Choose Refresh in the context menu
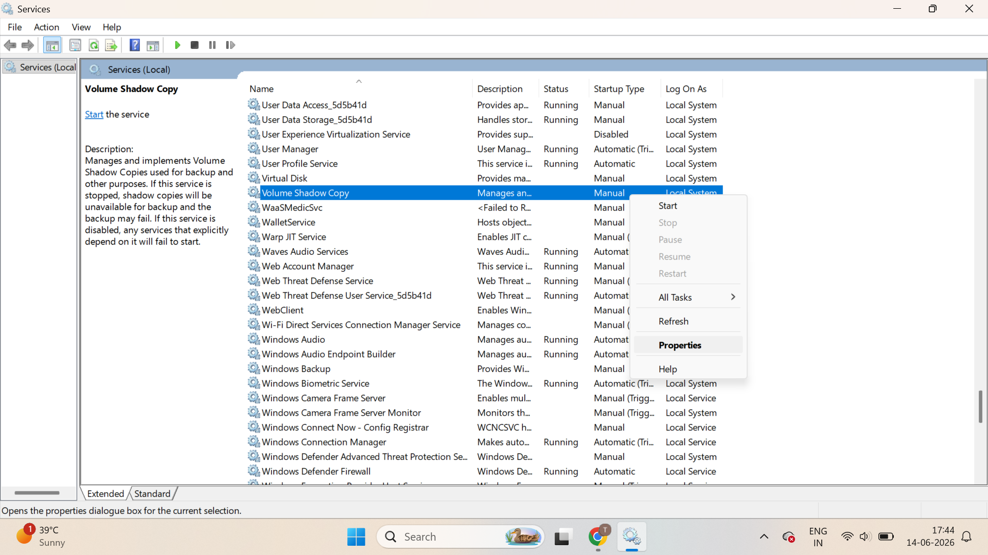 (689, 321)
